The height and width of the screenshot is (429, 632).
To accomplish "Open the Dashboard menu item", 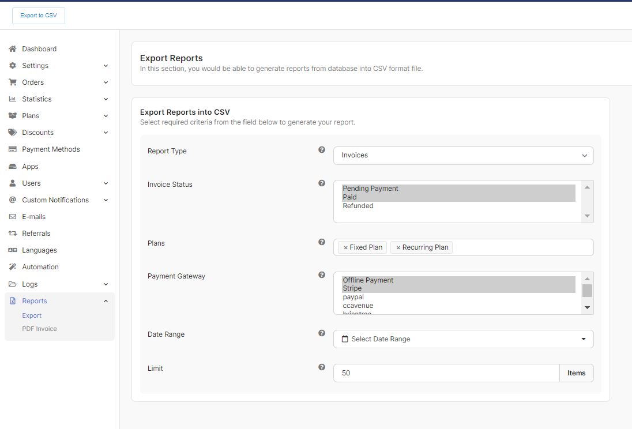I will click(39, 49).
